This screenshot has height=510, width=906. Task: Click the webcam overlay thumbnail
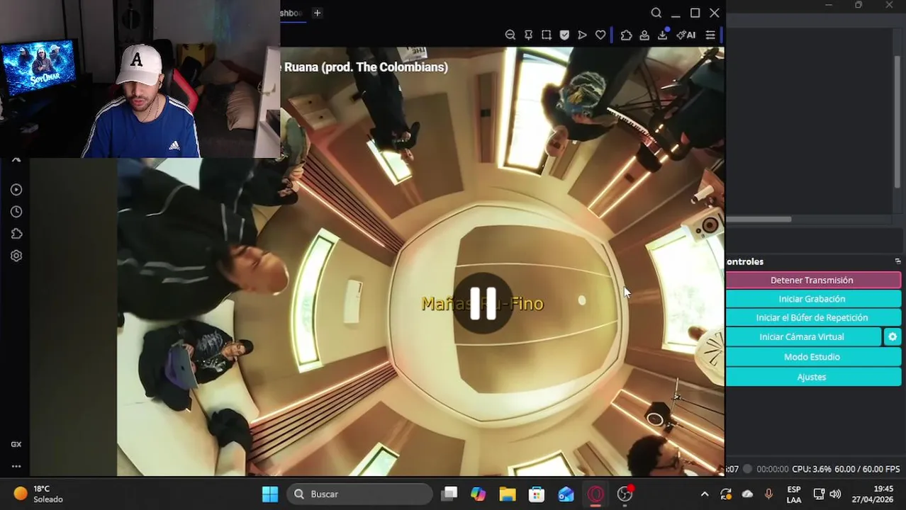pyautogui.click(x=140, y=79)
